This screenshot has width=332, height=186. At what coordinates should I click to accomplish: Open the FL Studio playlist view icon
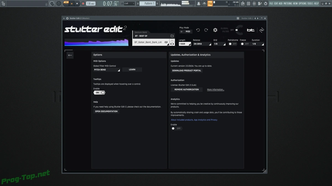click(243, 4)
